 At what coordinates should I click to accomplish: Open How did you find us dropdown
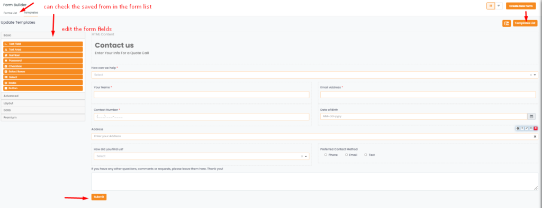[201, 156]
